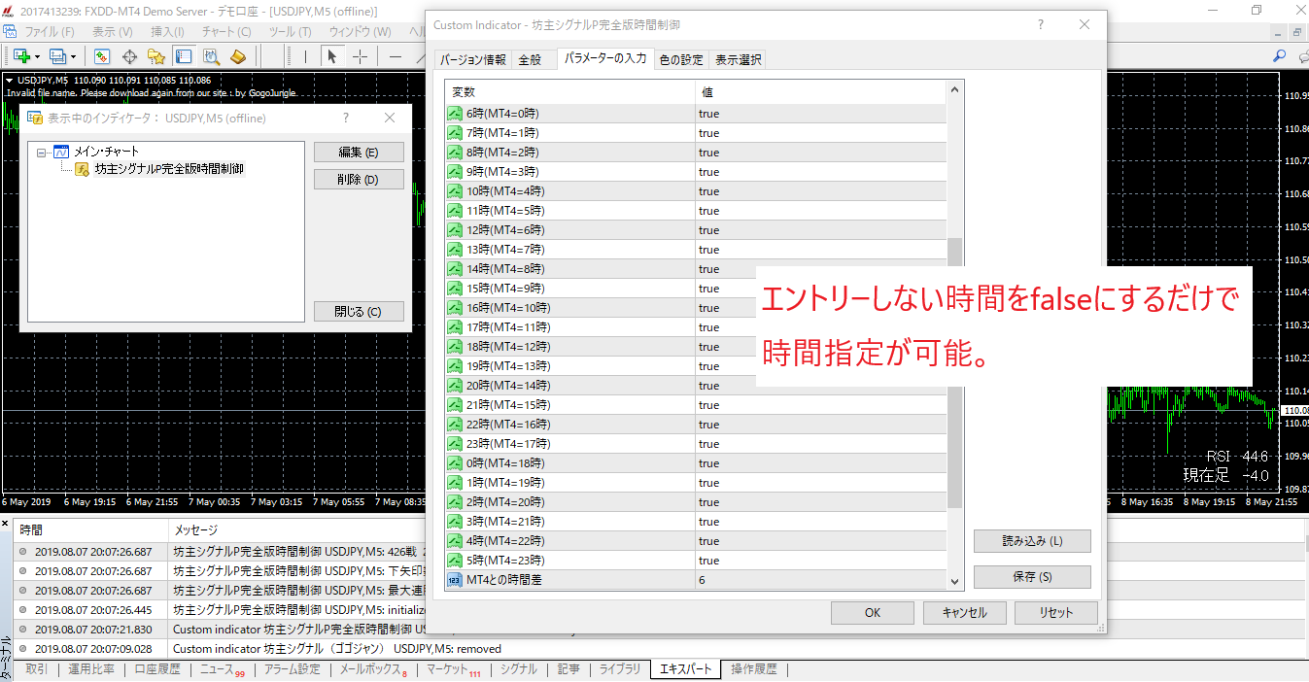1309x682 pixels.
Task: Open the ニュース terminal tab
Action: (x=222, y=669)
